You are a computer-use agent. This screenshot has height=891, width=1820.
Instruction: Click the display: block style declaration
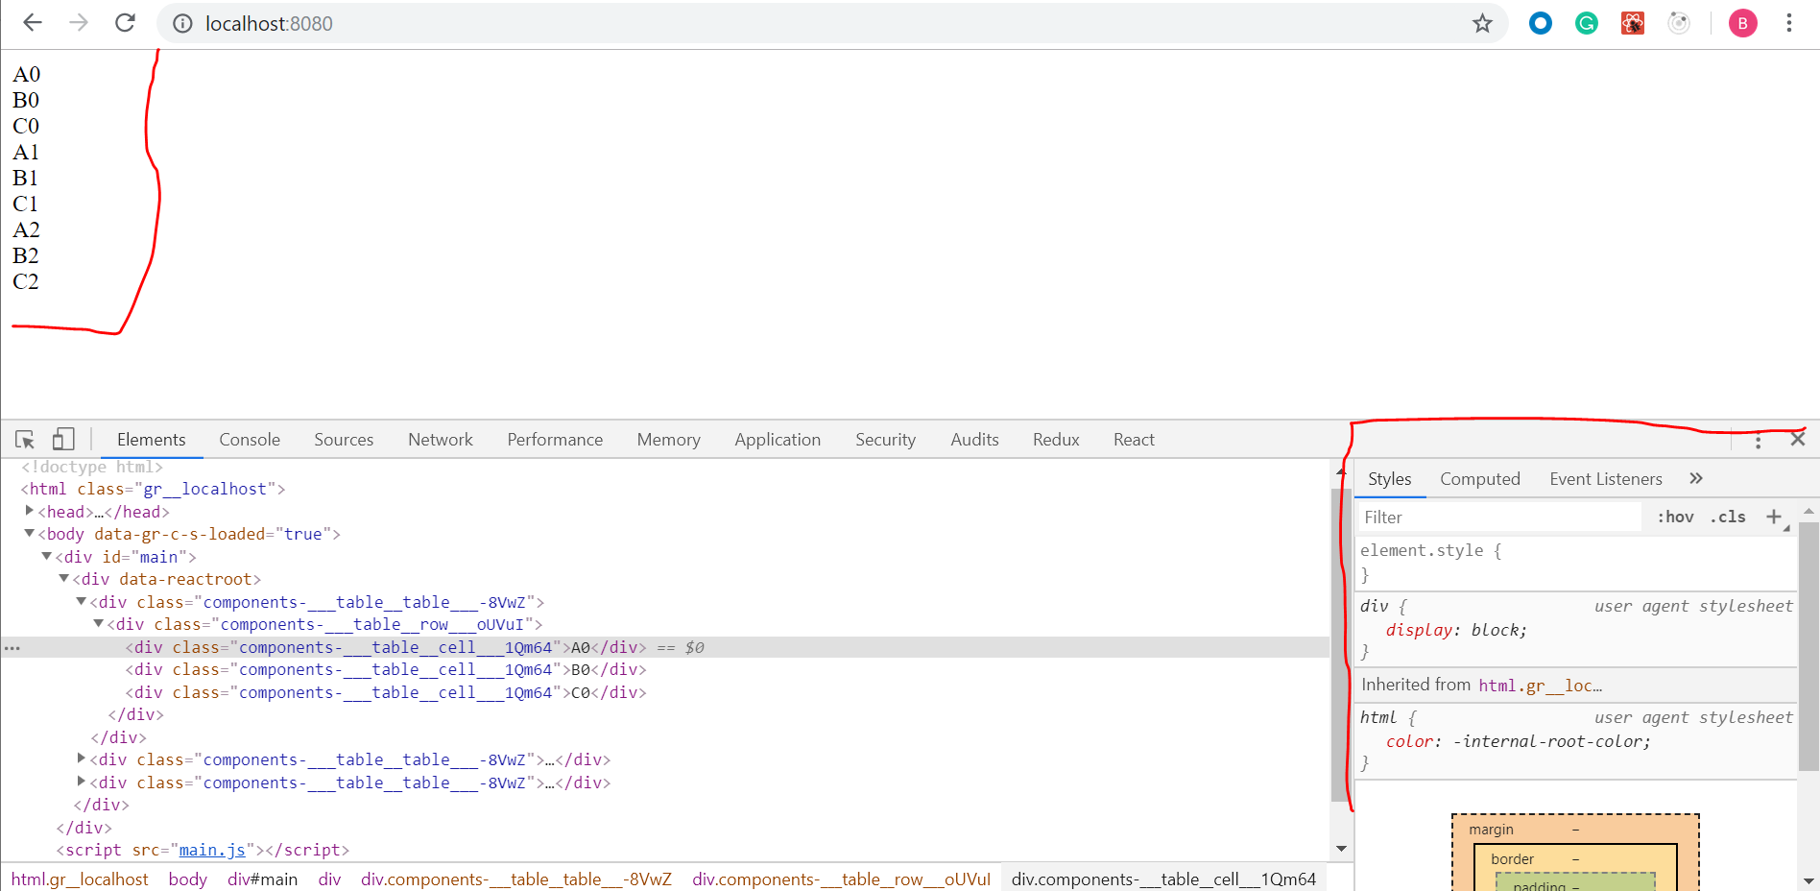pos(1456,631)
